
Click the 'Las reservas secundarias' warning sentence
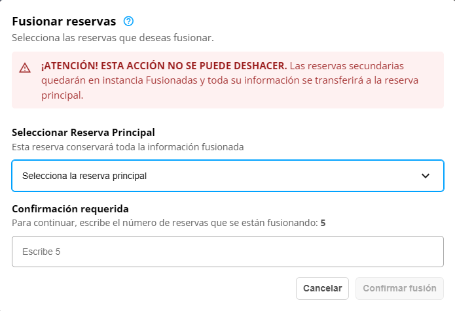tap(347, 66)
